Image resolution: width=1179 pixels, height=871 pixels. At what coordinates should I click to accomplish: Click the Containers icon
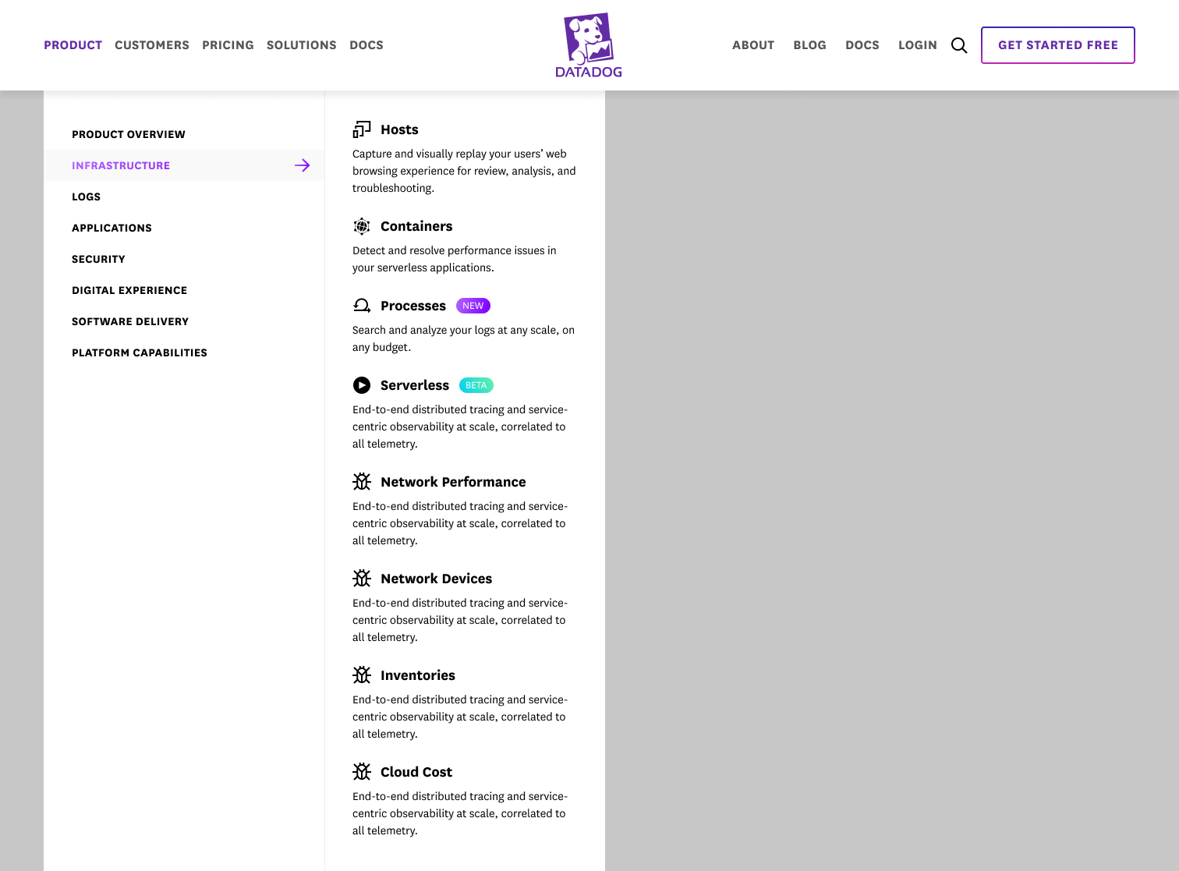click(x=362, y=226)
